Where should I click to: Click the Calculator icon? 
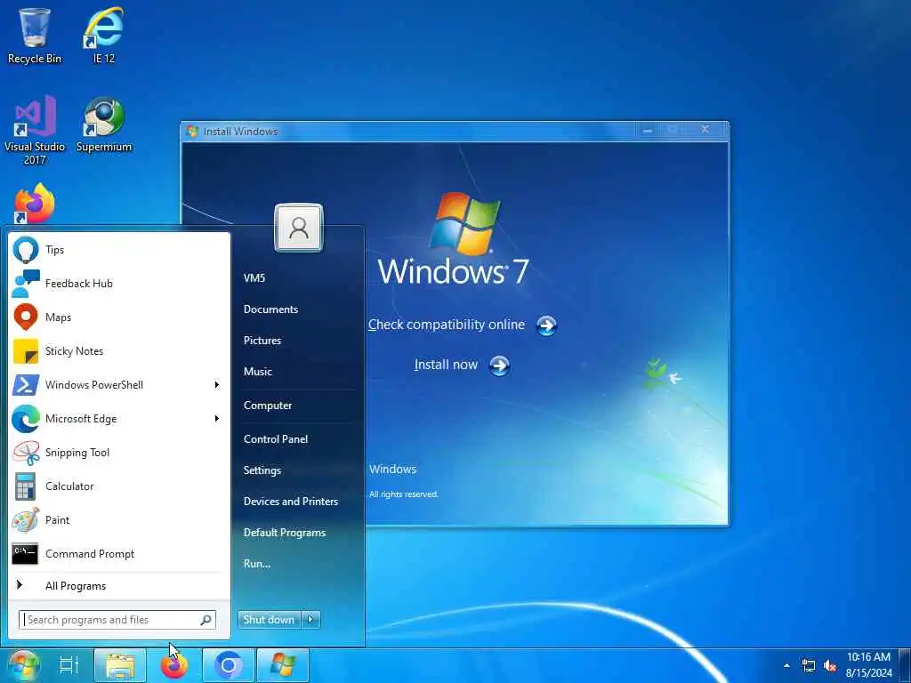pos(26,486)
